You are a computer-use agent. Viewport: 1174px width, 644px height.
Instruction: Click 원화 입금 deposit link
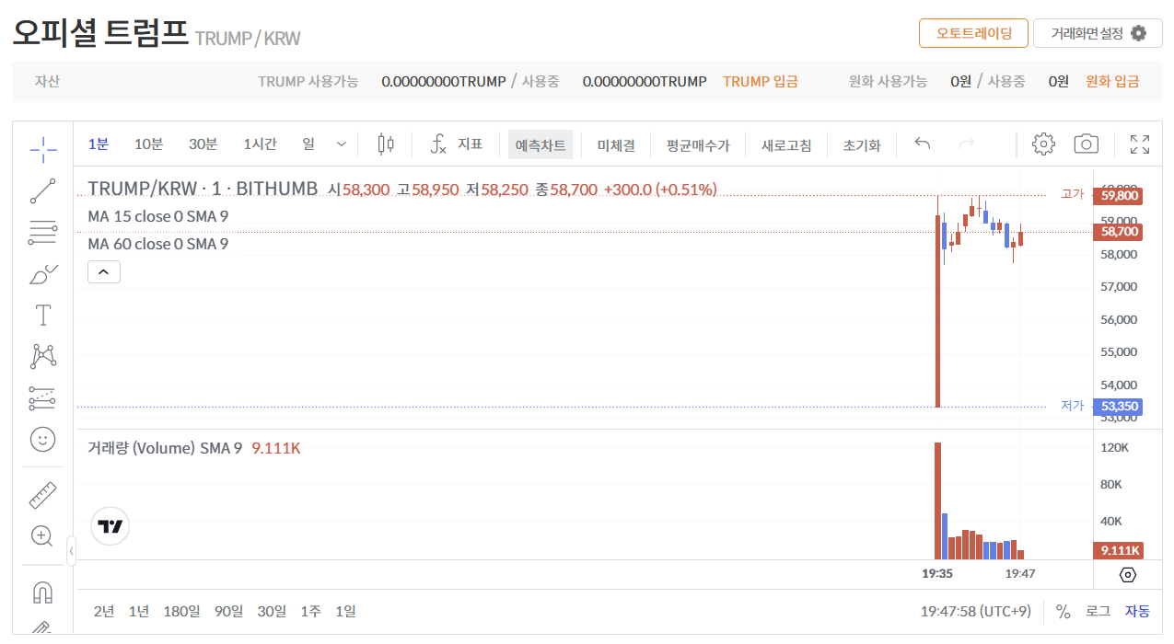[x=1112, y=81]
